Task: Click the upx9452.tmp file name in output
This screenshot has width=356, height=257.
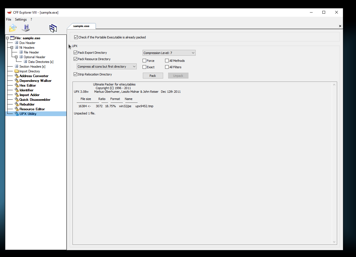Action: tap(144, 106)
